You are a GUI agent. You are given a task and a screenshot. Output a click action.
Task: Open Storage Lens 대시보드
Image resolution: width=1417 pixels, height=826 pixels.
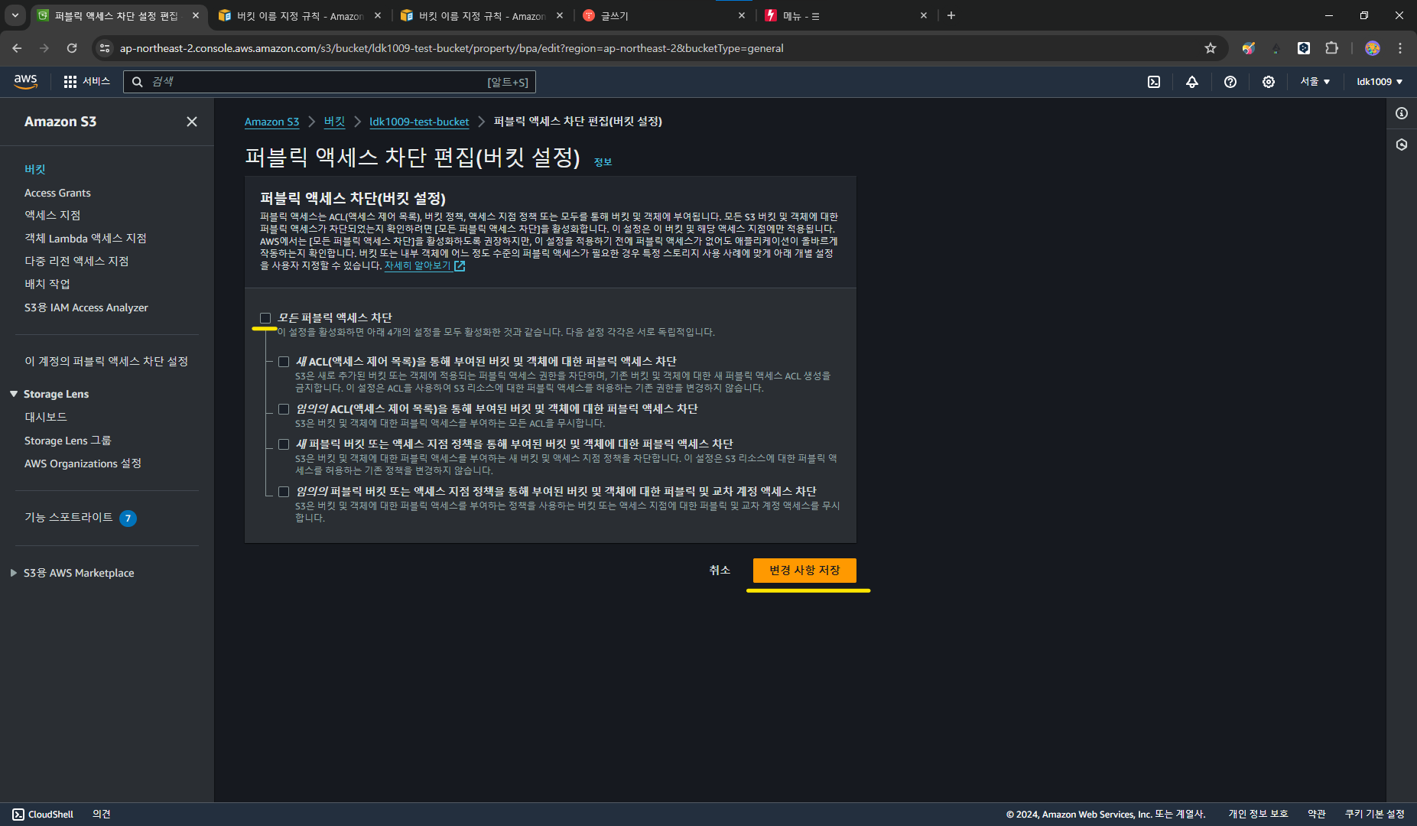[x=46, y=417]
